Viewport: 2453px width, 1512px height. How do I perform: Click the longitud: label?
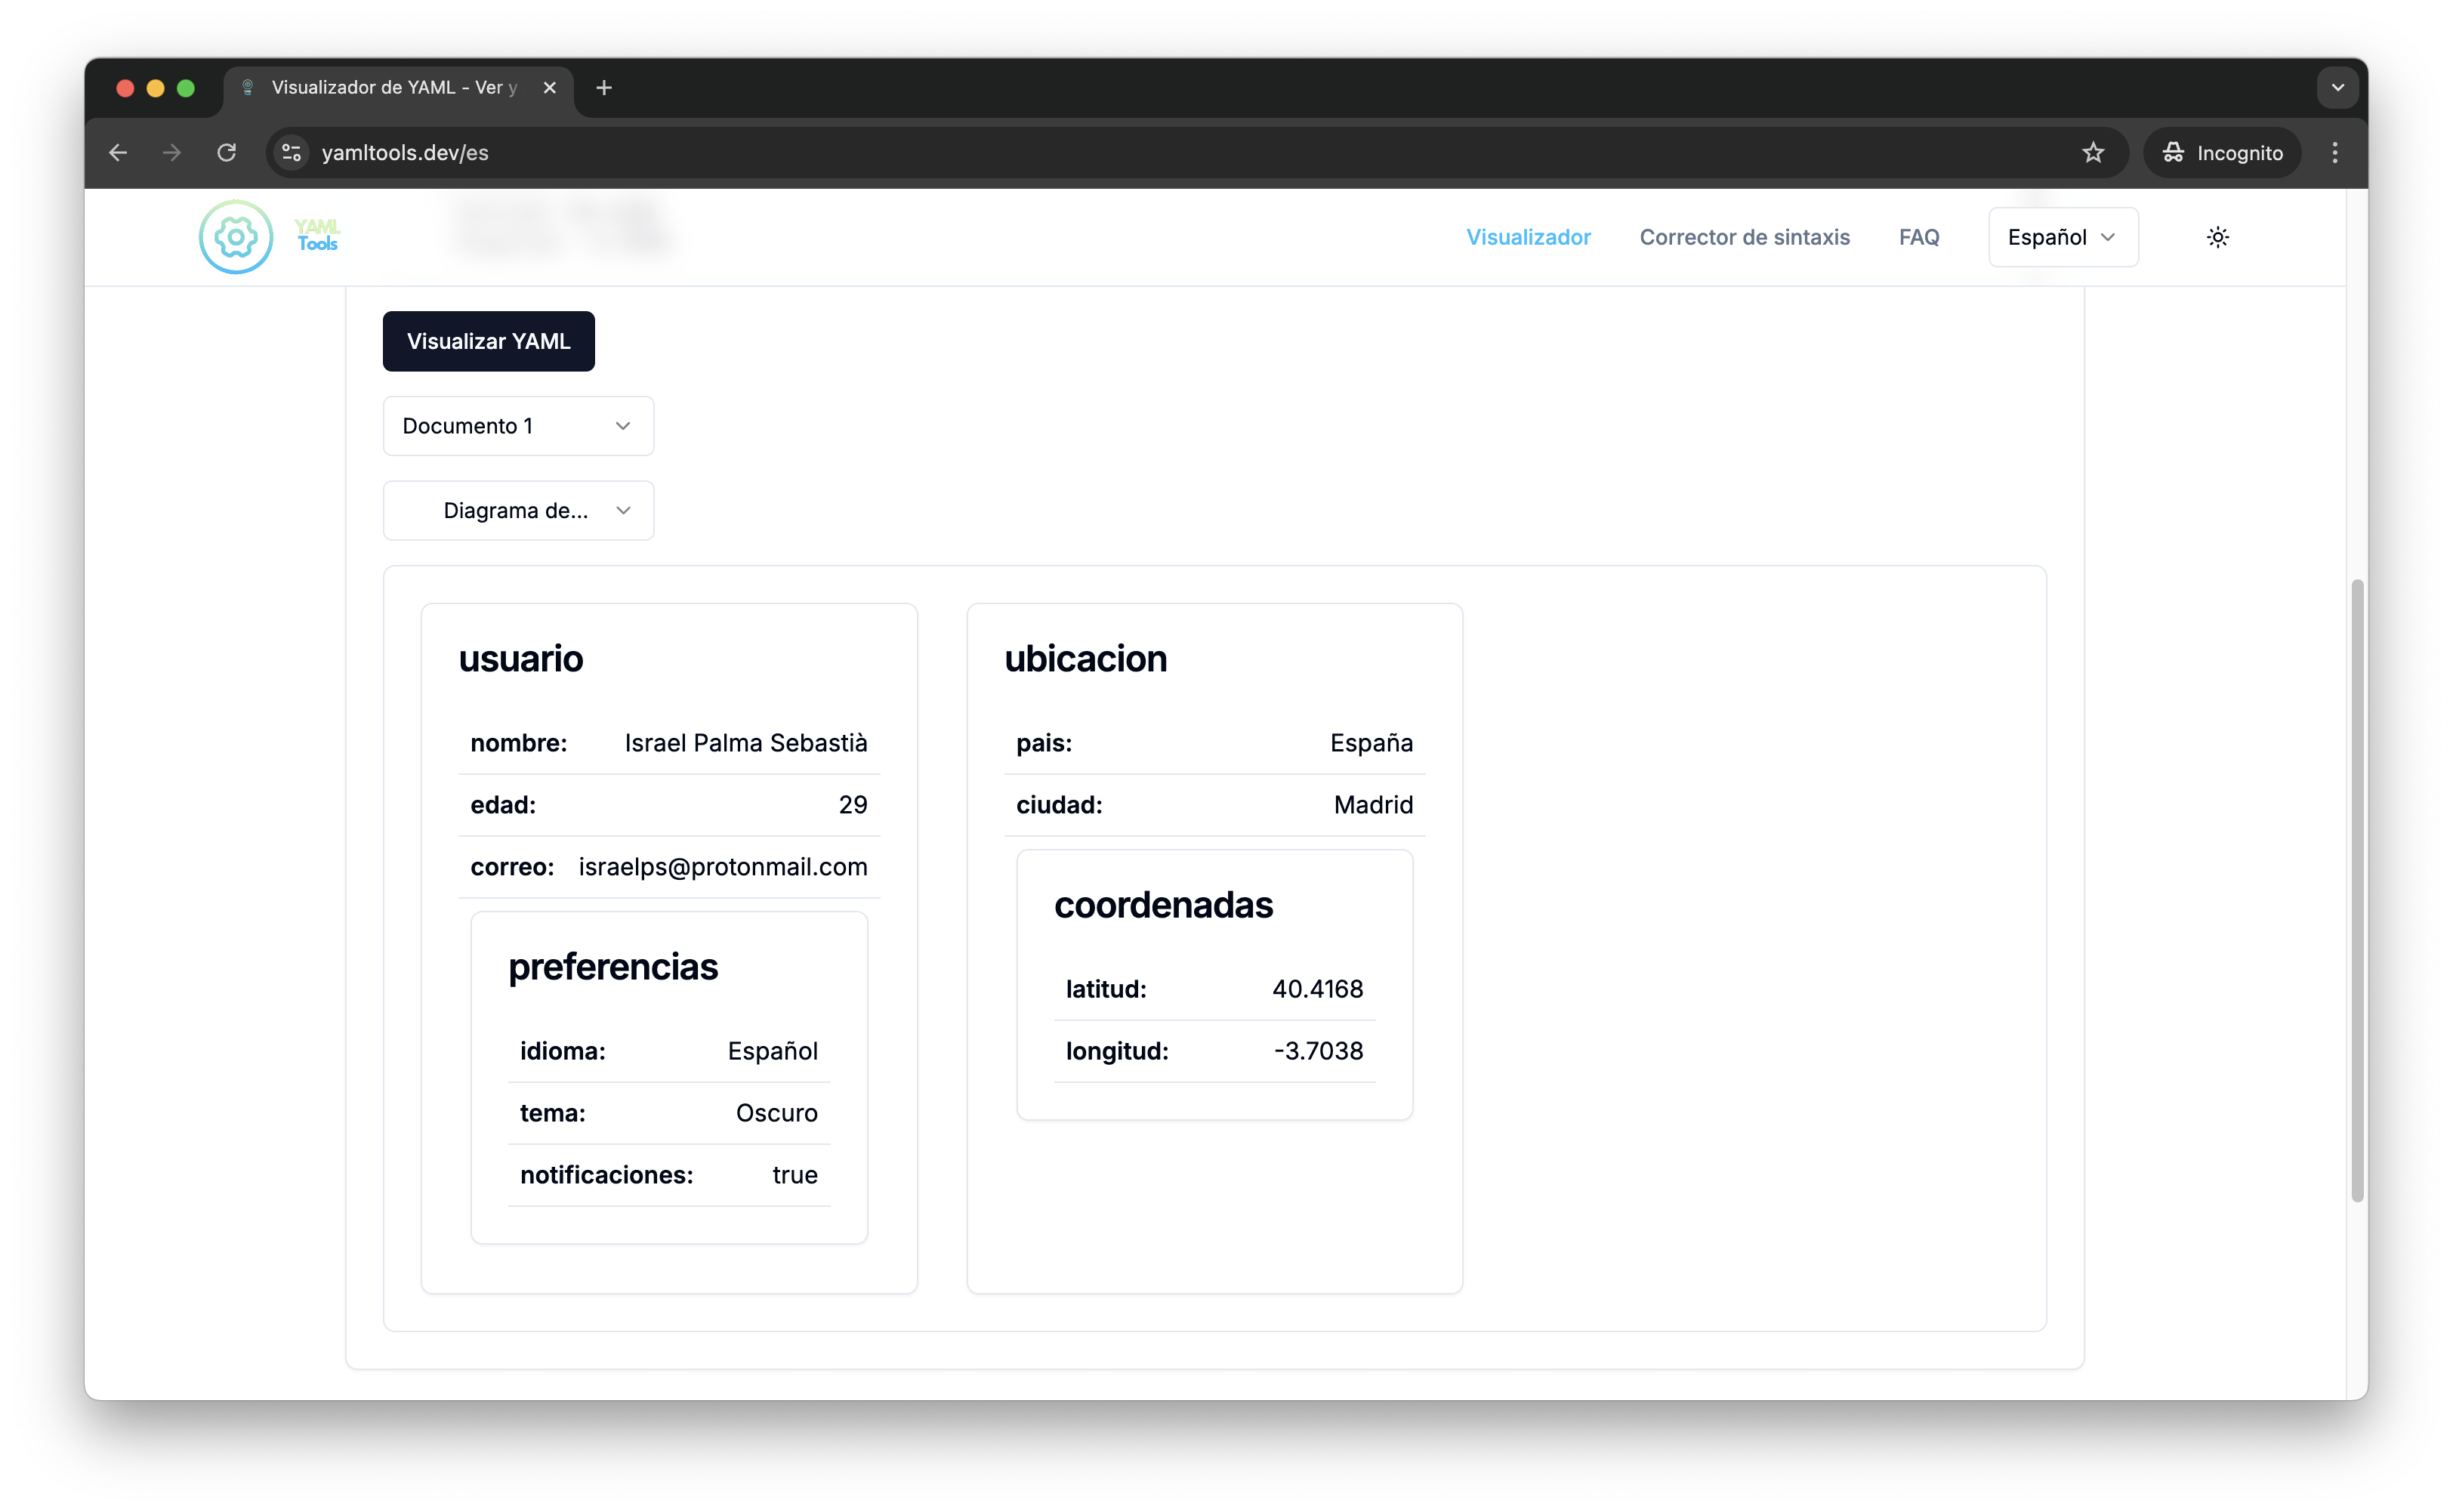(x=1117, y=1051)
